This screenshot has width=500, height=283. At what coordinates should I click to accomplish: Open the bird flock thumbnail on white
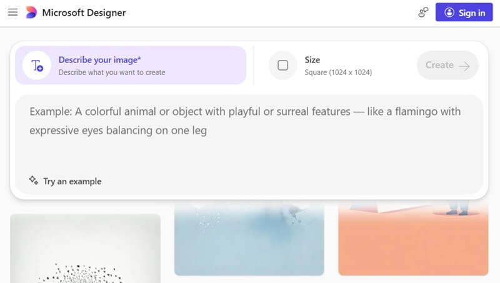85,248
